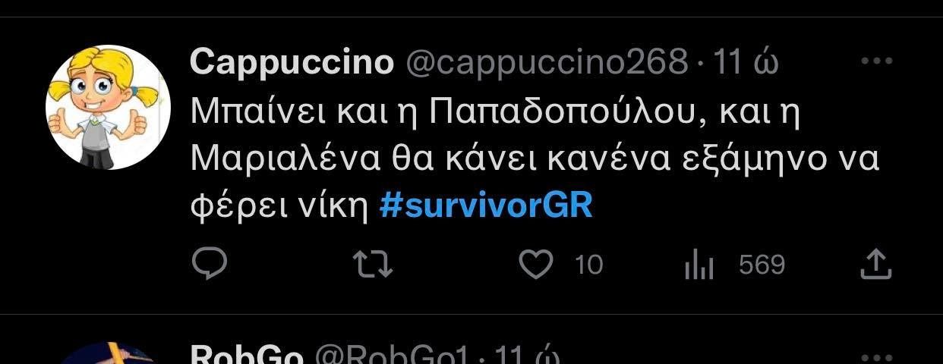
Task: Click the view count showing 569
Action: pos(762,265)
